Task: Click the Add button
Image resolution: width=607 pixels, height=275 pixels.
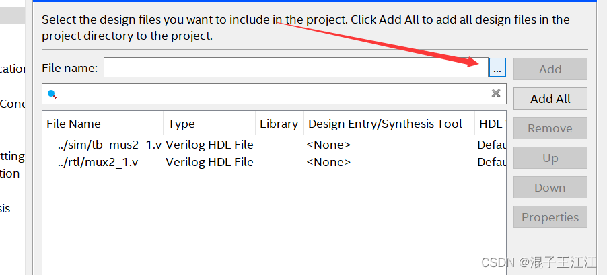Action: point(550,69)
